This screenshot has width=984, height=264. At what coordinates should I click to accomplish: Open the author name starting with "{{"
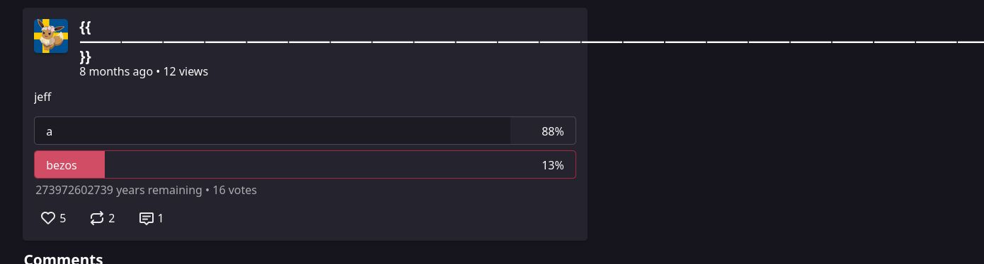tap(86, 28)
